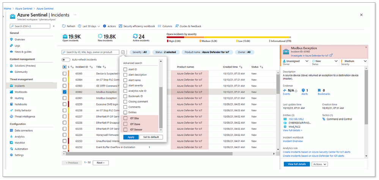Check the OT Sensor checkbox
This screenshot has height=180, width=379.
tap(125, 130)
